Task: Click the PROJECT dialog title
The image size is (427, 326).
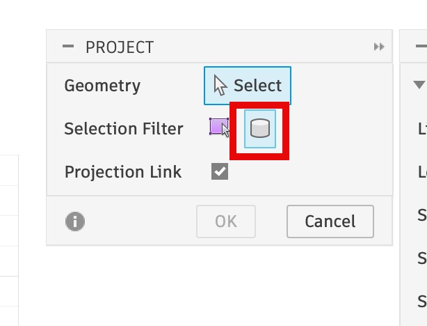Action: coord(119,47)
